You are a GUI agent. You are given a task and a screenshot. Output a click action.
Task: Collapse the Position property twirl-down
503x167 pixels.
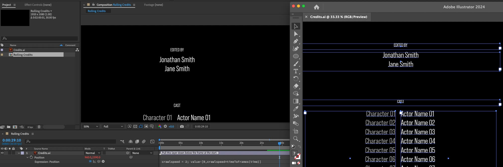[28, 157]
